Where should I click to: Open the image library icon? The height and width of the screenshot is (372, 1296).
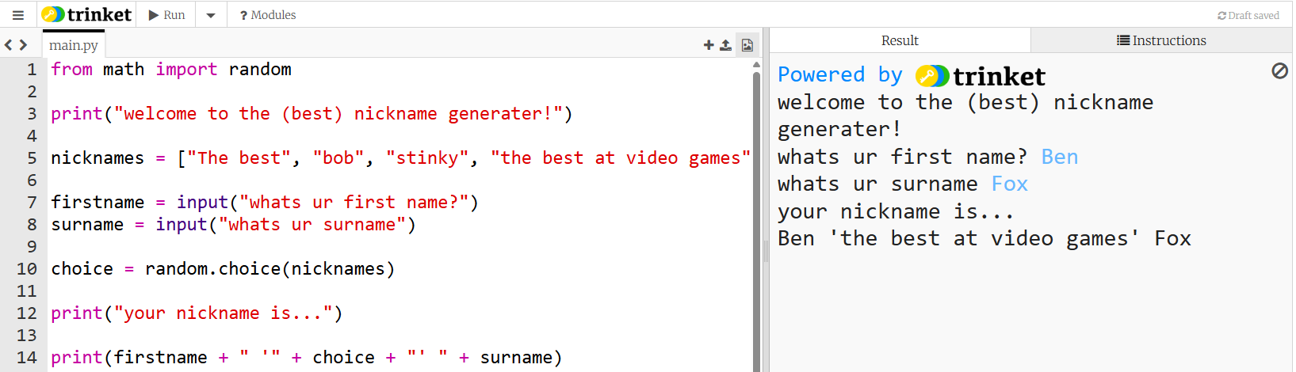click(x=747, y=45)
